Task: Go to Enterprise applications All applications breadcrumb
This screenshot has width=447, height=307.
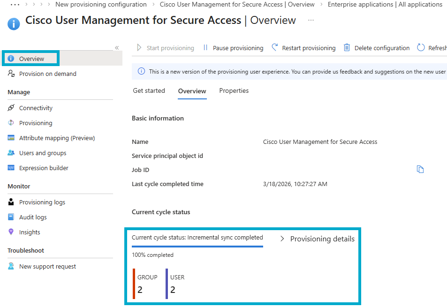Action: coord(385,5)
